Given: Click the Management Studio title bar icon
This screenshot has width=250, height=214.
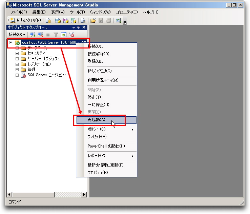Looking at the screenshot, I should point(9,5).
